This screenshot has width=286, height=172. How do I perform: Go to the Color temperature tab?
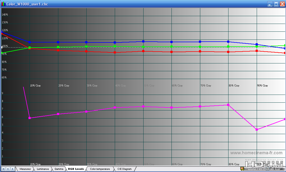click(100, 169)
